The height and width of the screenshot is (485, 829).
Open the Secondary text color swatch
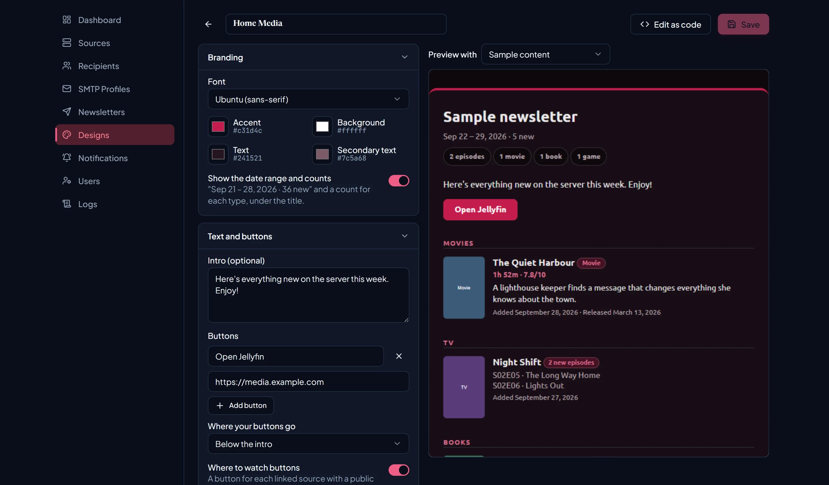[322, 154]
